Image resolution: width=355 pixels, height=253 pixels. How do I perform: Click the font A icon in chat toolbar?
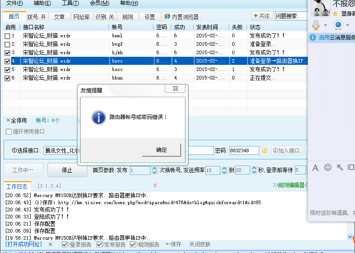click(315, 168)
